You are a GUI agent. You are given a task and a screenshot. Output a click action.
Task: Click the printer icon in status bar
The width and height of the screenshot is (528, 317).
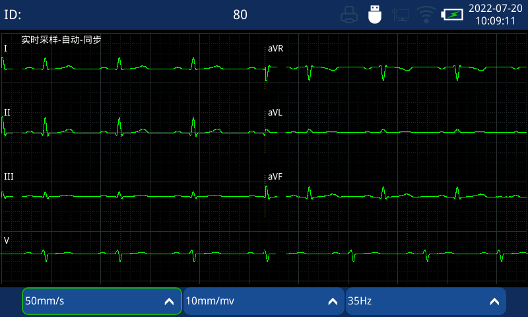(x=350, y=15)
